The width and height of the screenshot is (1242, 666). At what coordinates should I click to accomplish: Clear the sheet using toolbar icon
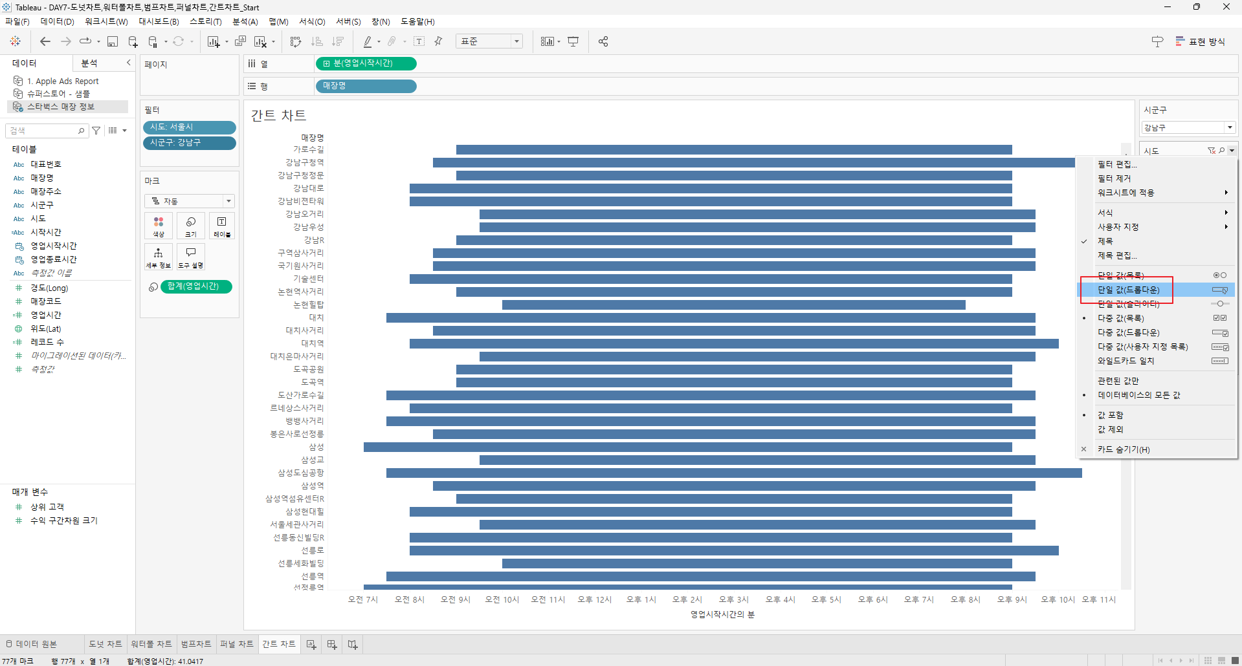pos(260,41)
